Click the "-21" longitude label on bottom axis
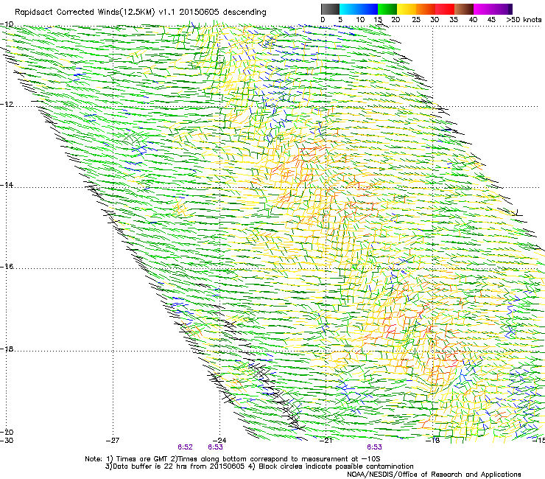This screenshot has width=545, height=479. pos(326,441)
